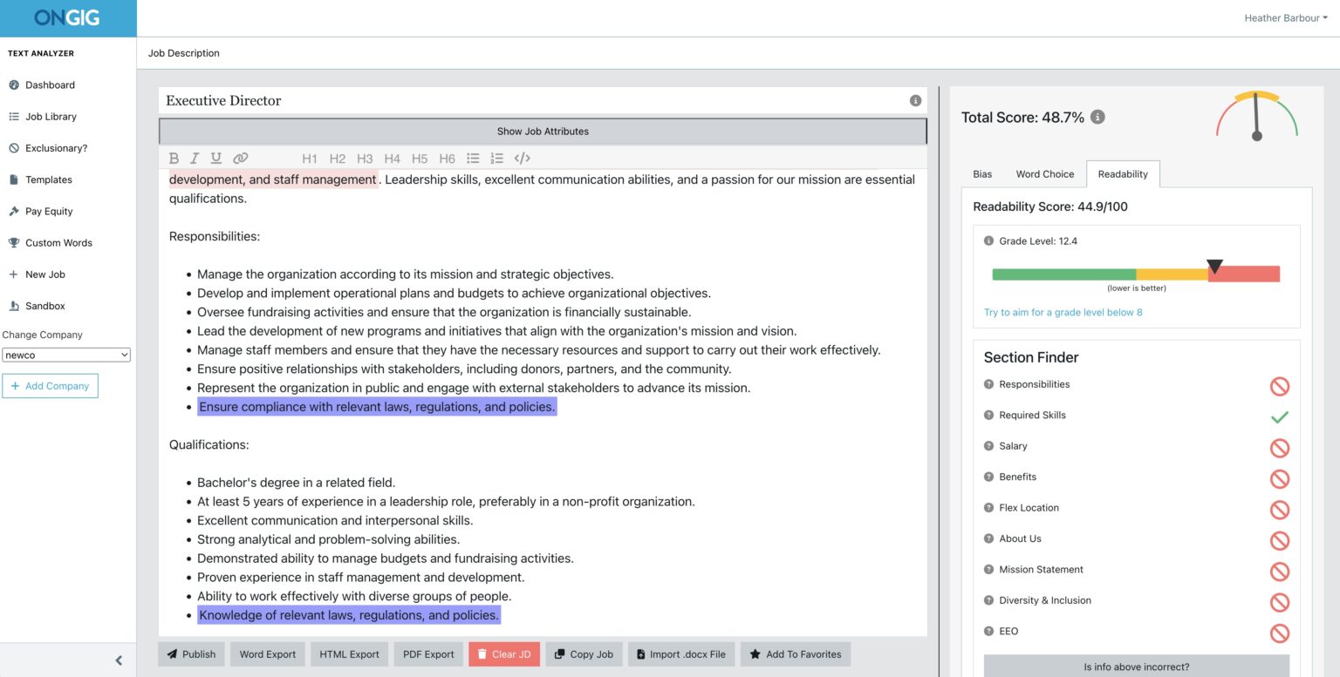The height and width of the screenshot is (677, 1340).
Task: Open the newco company selector
Action: [65, 354]
